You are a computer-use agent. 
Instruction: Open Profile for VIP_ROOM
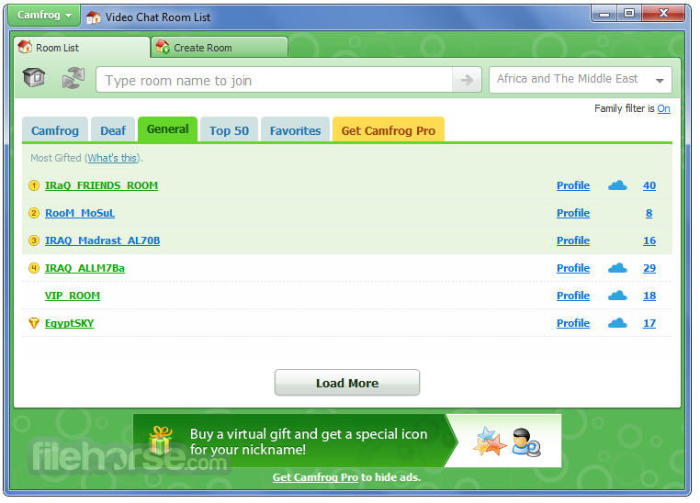[573, 296]
